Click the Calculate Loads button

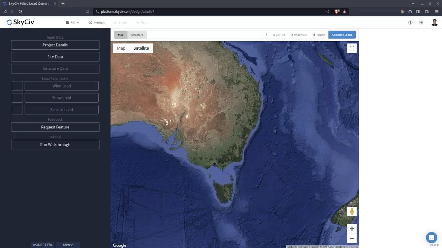[x=342, y=34]
